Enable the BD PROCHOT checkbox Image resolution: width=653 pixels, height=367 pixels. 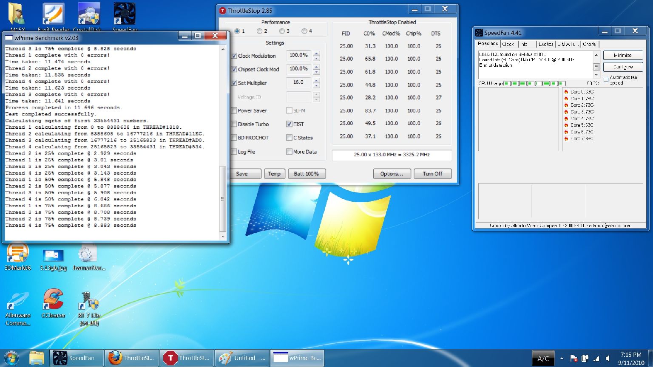(234, 138)
